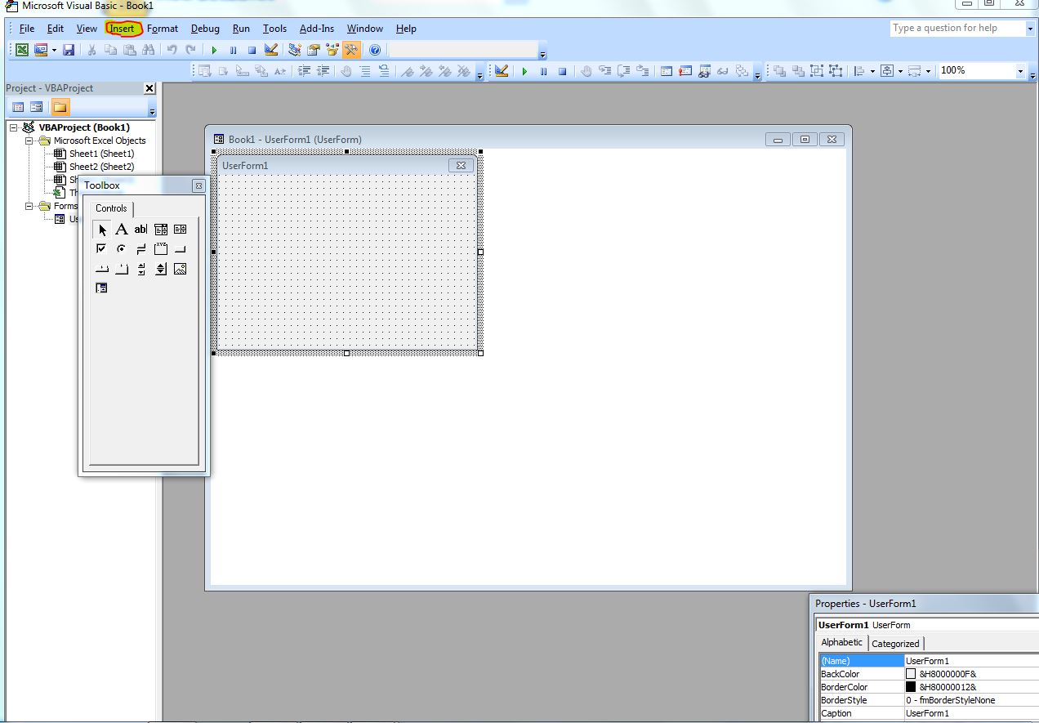The height and width of the screenshot is (723, 1039).
Task: Select the Label control in the Toolbox
Action: coord(121,229)
